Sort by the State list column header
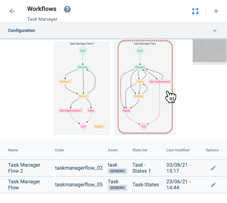The width and height of the screenshot is (227, 203). pyautogui.click(x=140, y=150)
